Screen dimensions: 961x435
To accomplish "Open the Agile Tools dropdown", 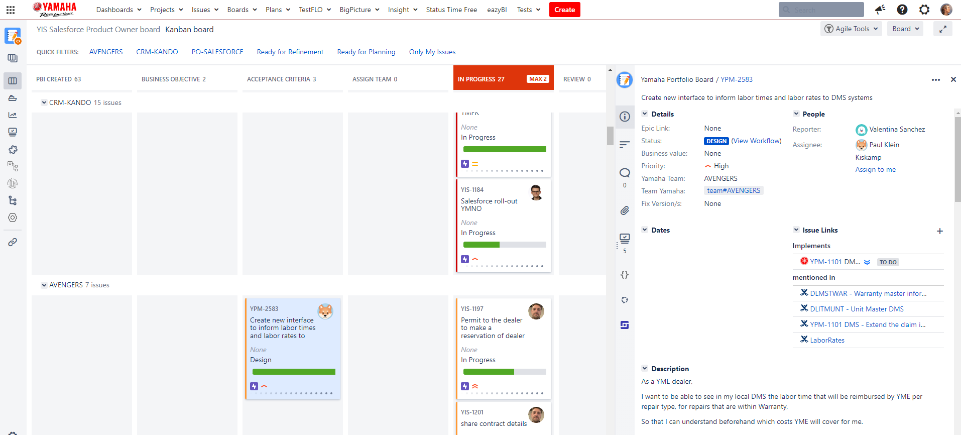I will point(852,29).
